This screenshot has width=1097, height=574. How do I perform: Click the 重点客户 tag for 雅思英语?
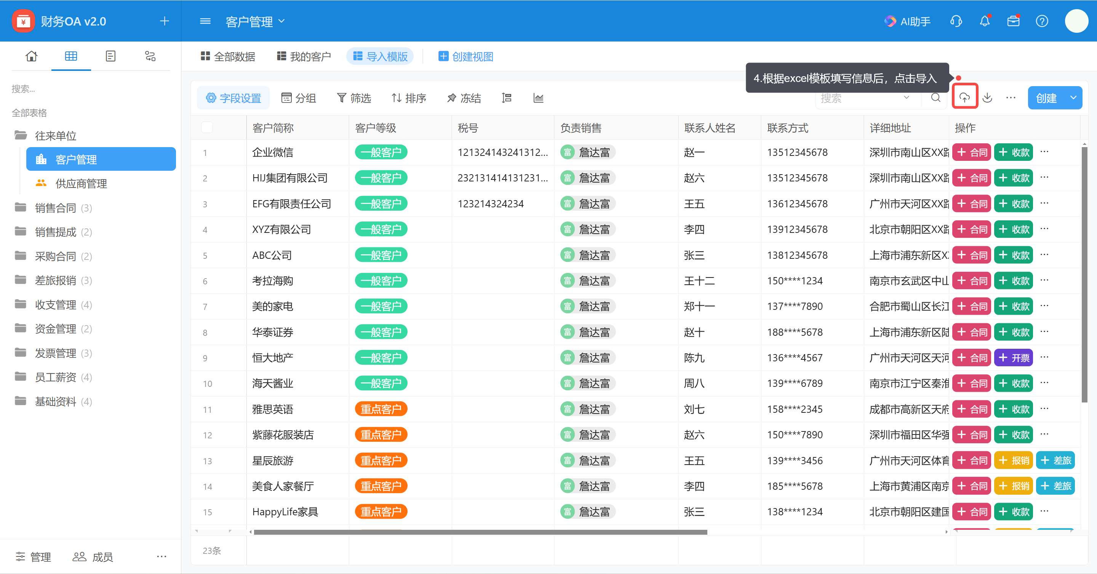point(381,409)
